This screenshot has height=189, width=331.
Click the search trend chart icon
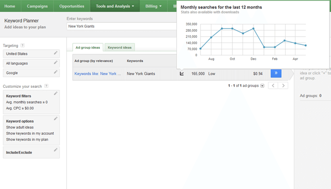[x=182, y=74]
